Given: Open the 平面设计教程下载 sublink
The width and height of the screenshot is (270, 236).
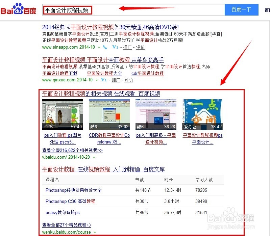Looking at the screenshot, I should [x=60, y=74].
